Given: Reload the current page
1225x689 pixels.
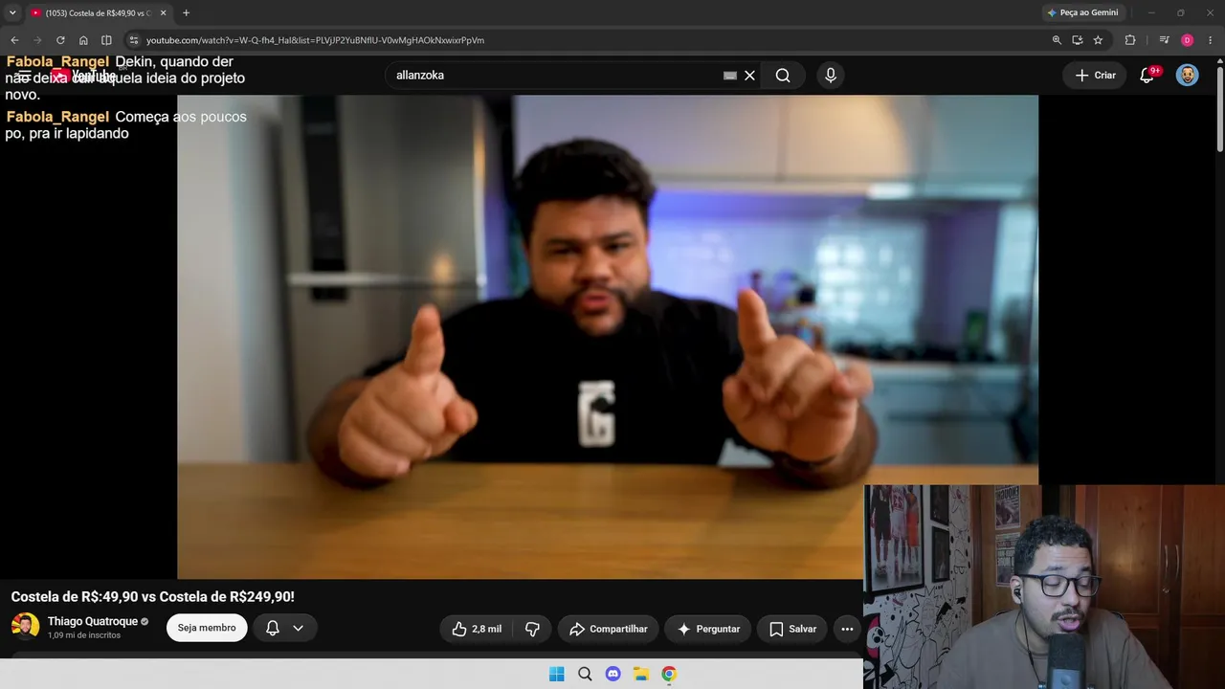Looking at the screenshot, I should (60, 40).
